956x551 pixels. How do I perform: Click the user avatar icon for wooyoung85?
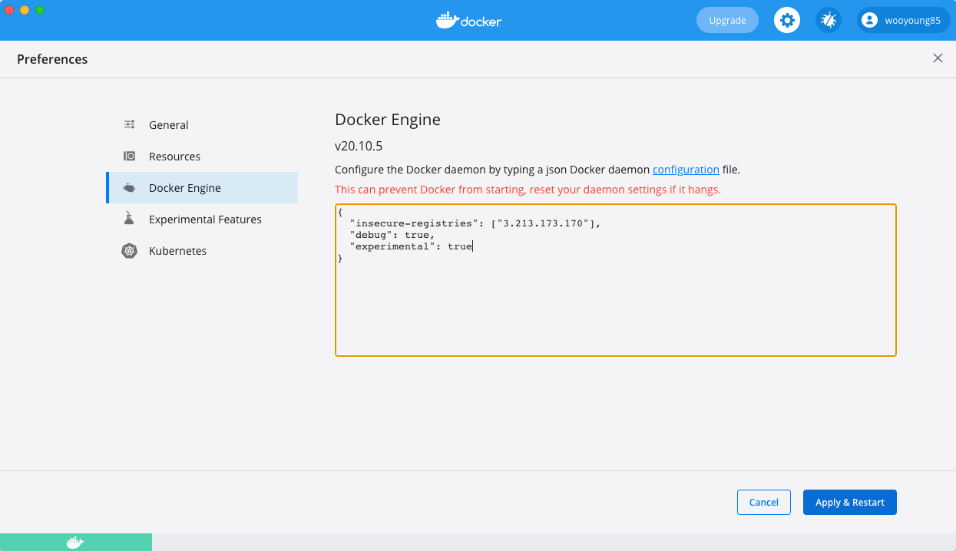[x=869, y=21]
